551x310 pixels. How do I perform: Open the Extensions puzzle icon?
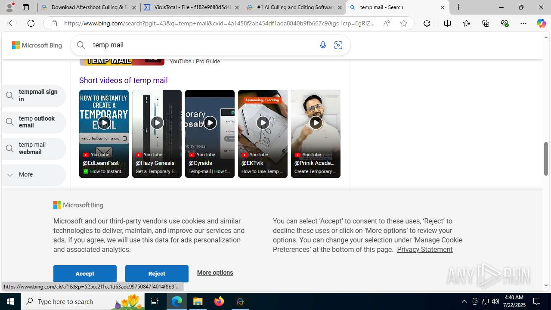tap(427, 23)
